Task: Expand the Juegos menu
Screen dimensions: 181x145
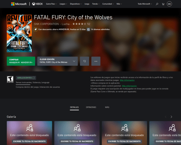Action: pyautogui.click(x=63, y=4)
